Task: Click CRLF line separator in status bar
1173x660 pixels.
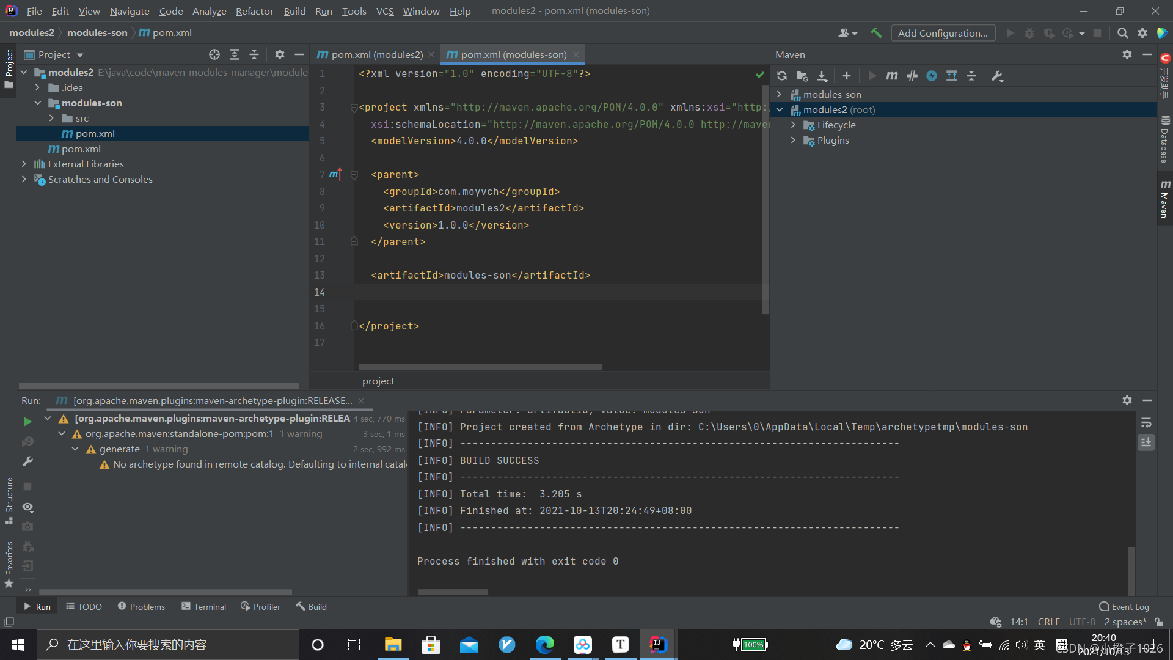Action: [x=1048, y=621]
